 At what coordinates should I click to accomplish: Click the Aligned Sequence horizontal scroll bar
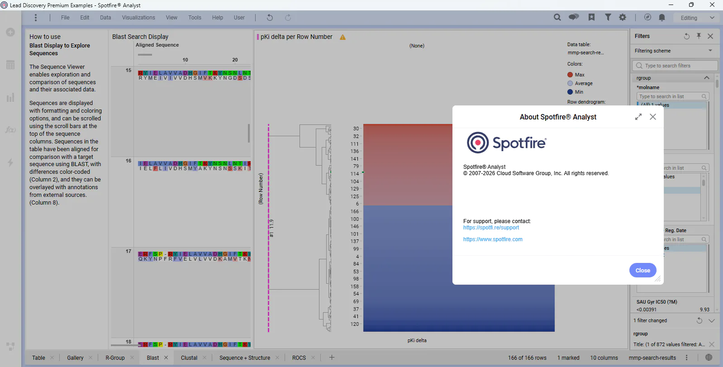[x=145, y=55]
